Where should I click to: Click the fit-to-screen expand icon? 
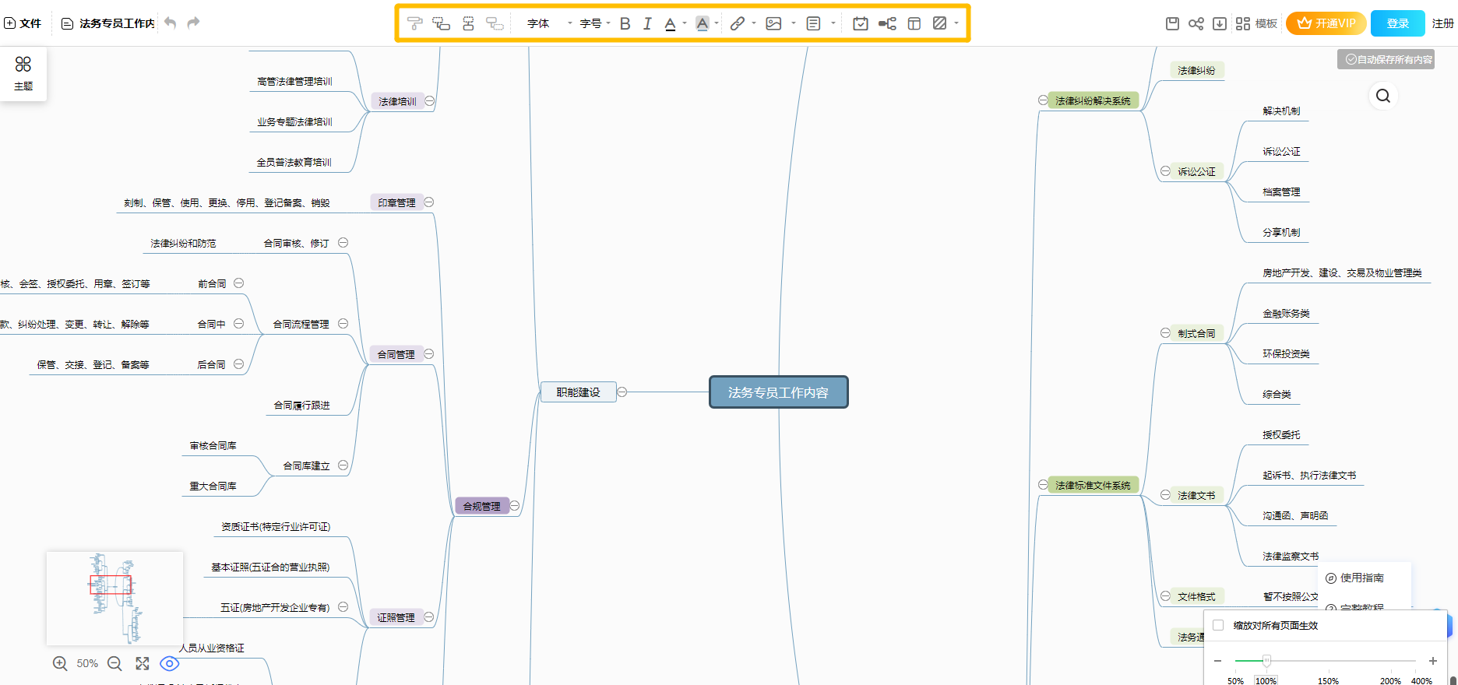point(142,663)
